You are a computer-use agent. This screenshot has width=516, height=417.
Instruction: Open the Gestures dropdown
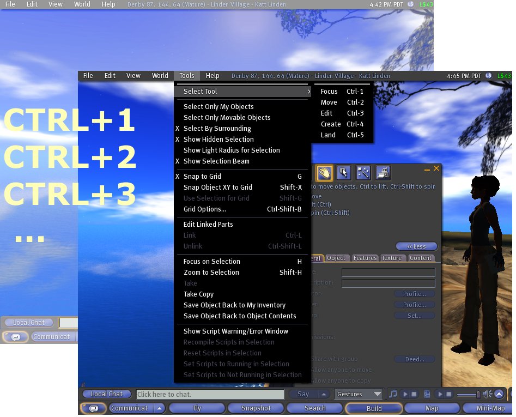click(359, 394)
